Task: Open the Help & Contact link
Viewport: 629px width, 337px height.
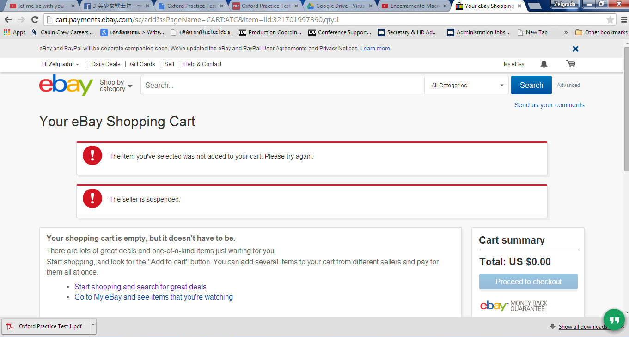Action: [x=202, y=64]
